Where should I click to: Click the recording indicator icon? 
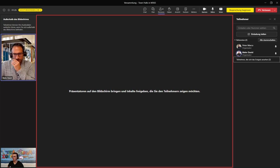pos(8,10)
